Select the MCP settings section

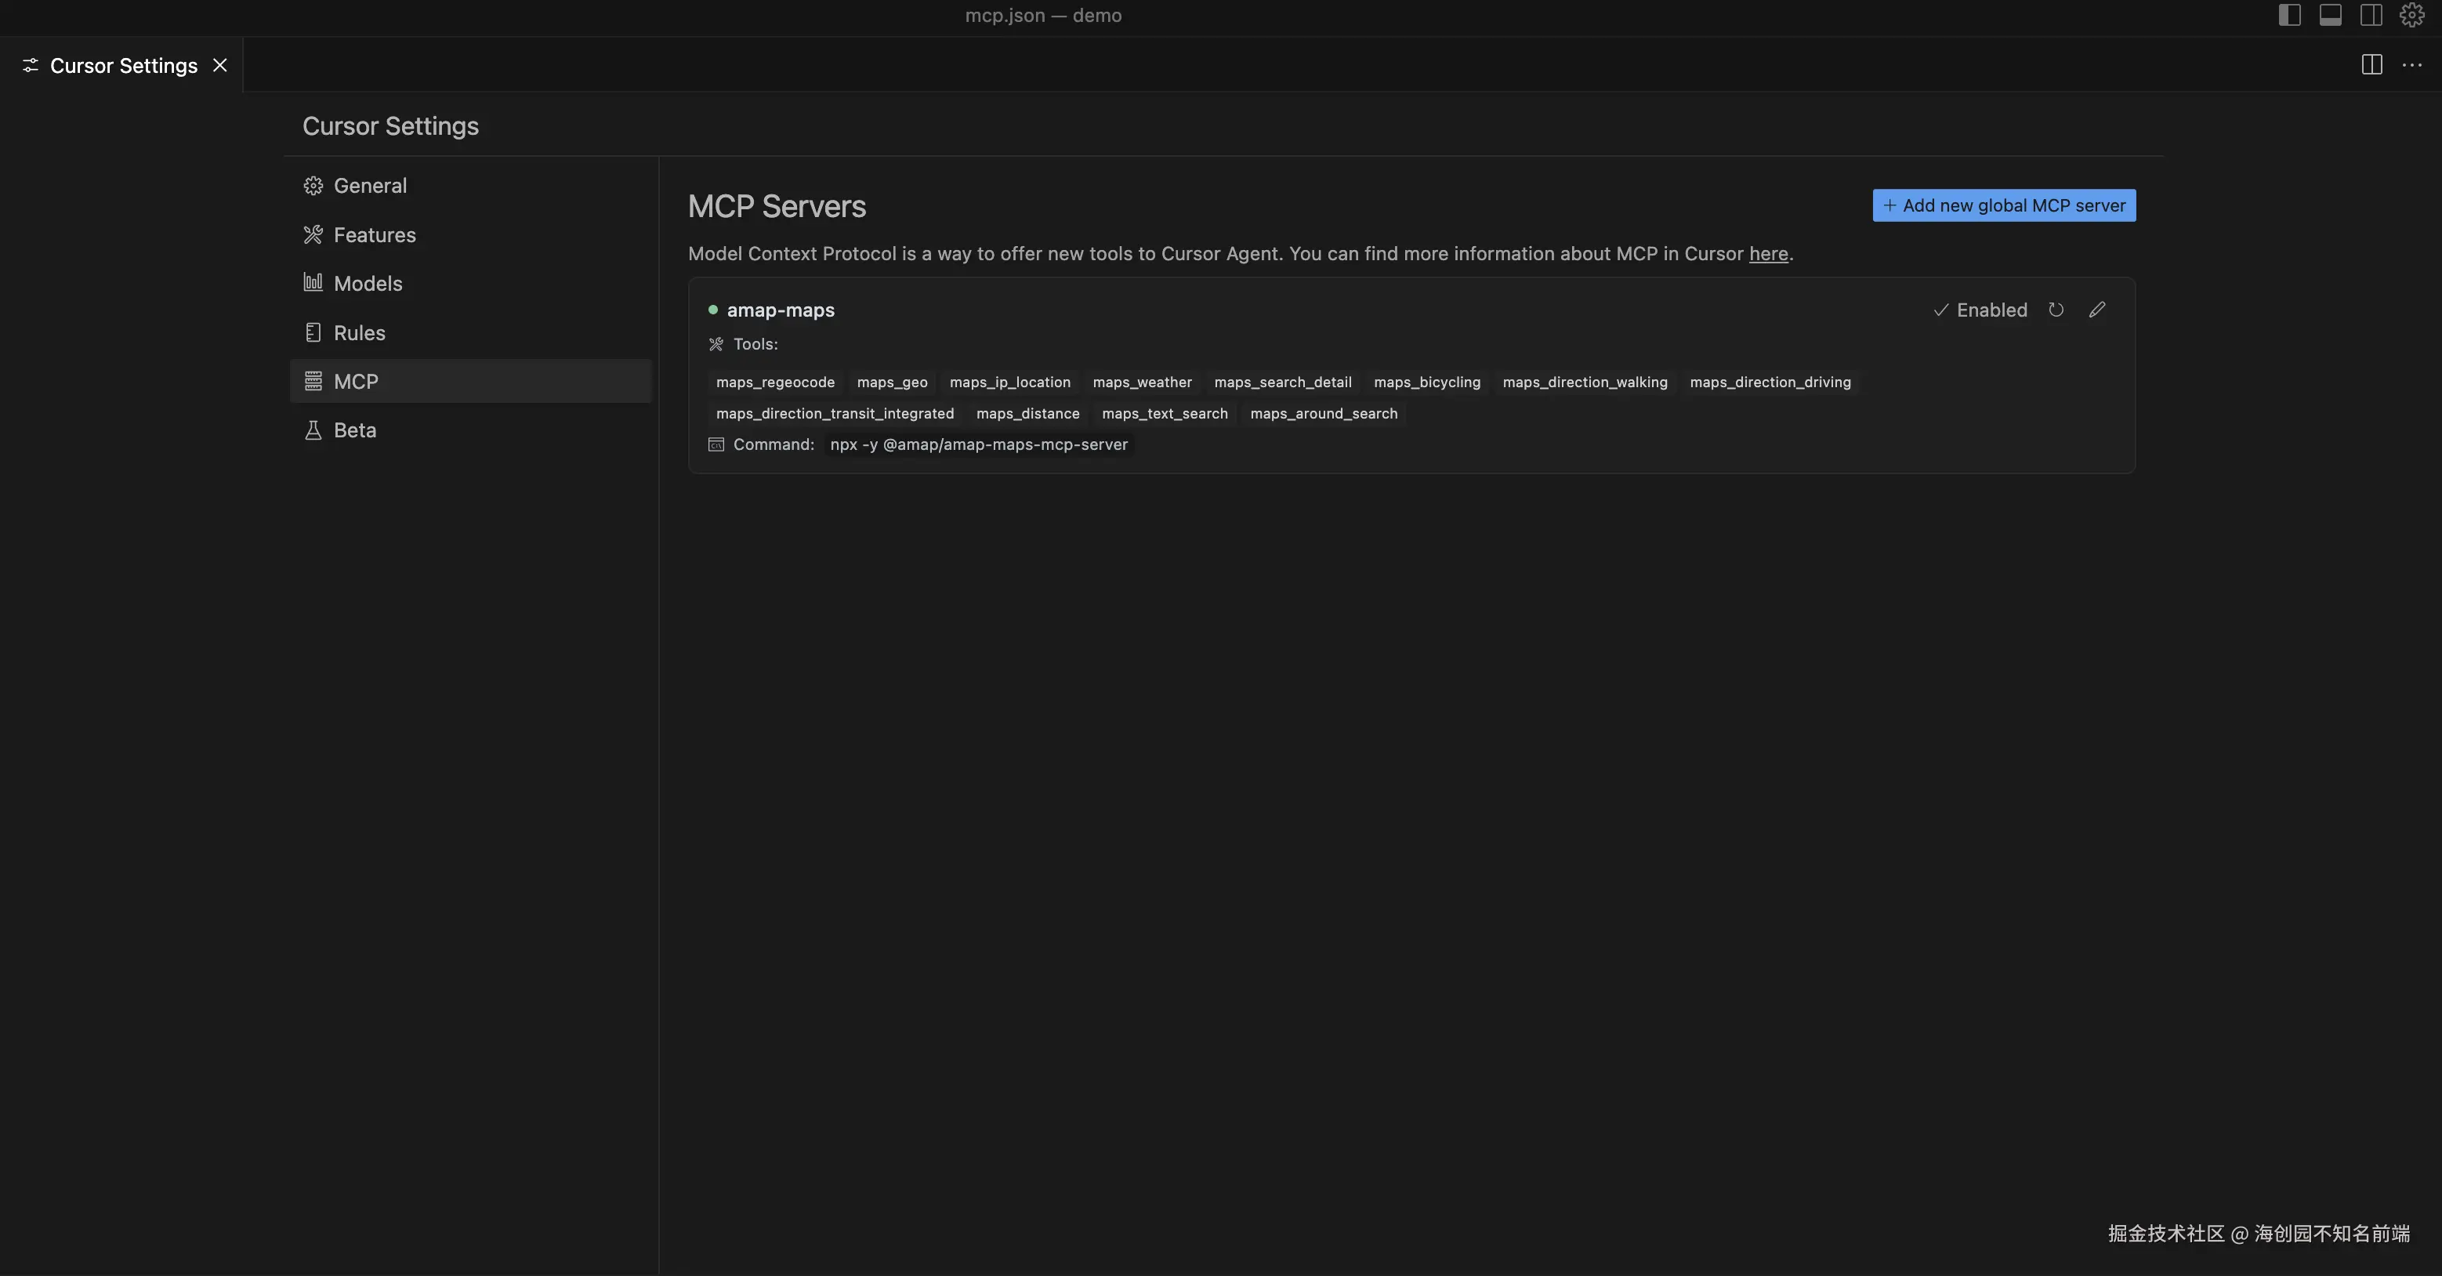pos(470,381)
